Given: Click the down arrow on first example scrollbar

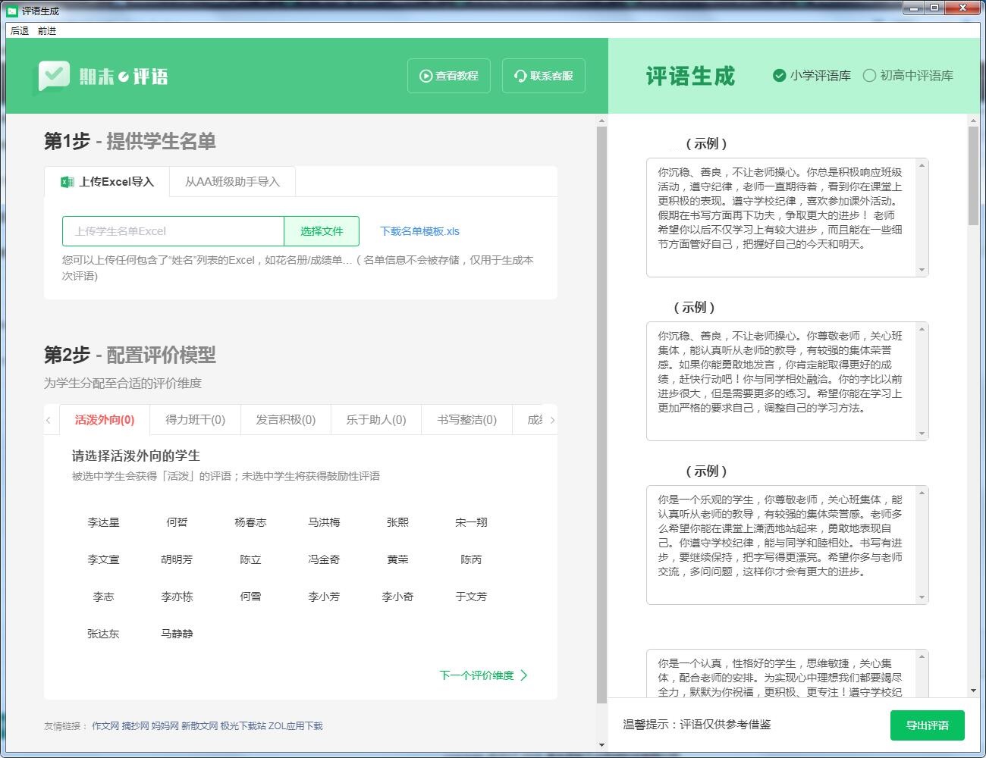Looking at the screenshot, I should pyautogui.click(x=922, y=271).
